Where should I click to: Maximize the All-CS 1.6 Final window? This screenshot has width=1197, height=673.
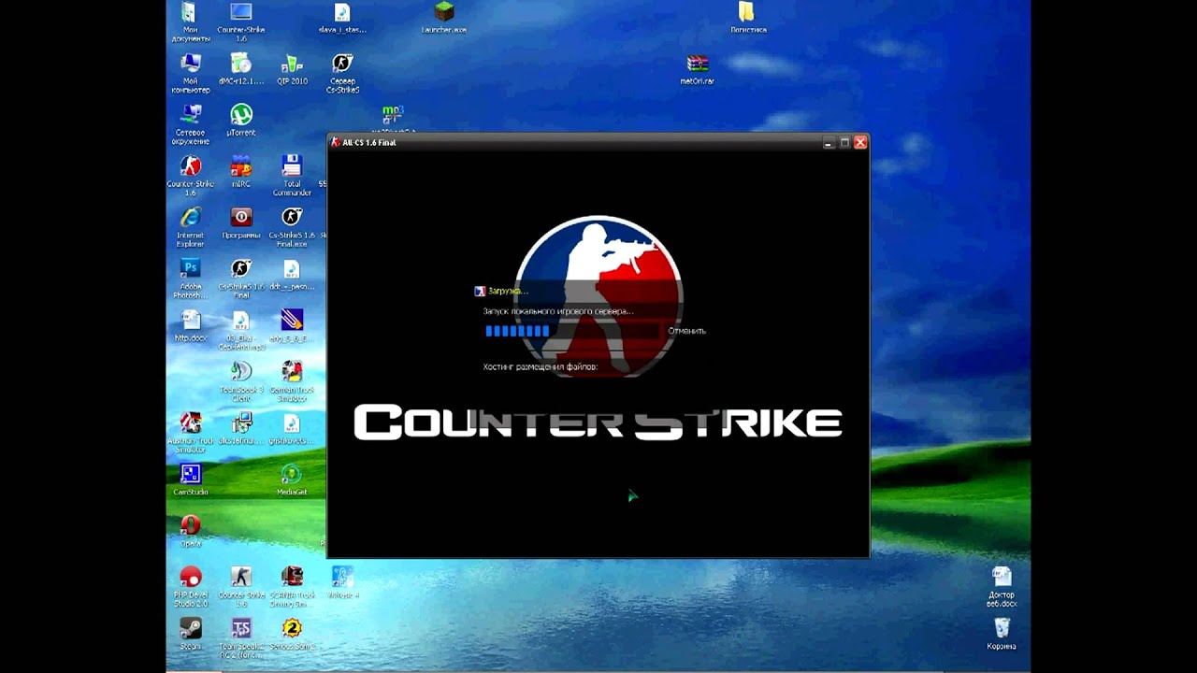tap(844, 142)
